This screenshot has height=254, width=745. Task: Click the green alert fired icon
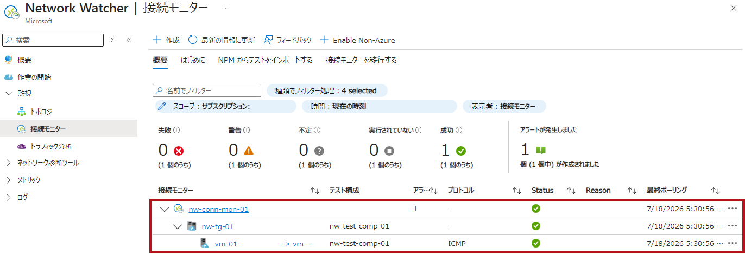point(541,151)
